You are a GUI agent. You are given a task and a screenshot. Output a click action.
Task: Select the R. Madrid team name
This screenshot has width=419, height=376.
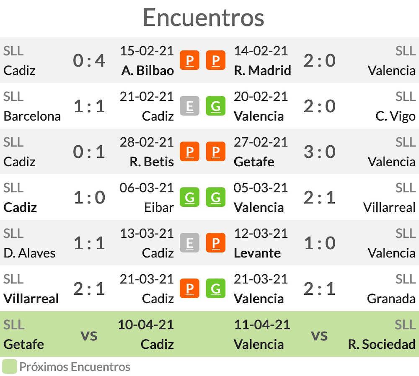pos(262,70)
